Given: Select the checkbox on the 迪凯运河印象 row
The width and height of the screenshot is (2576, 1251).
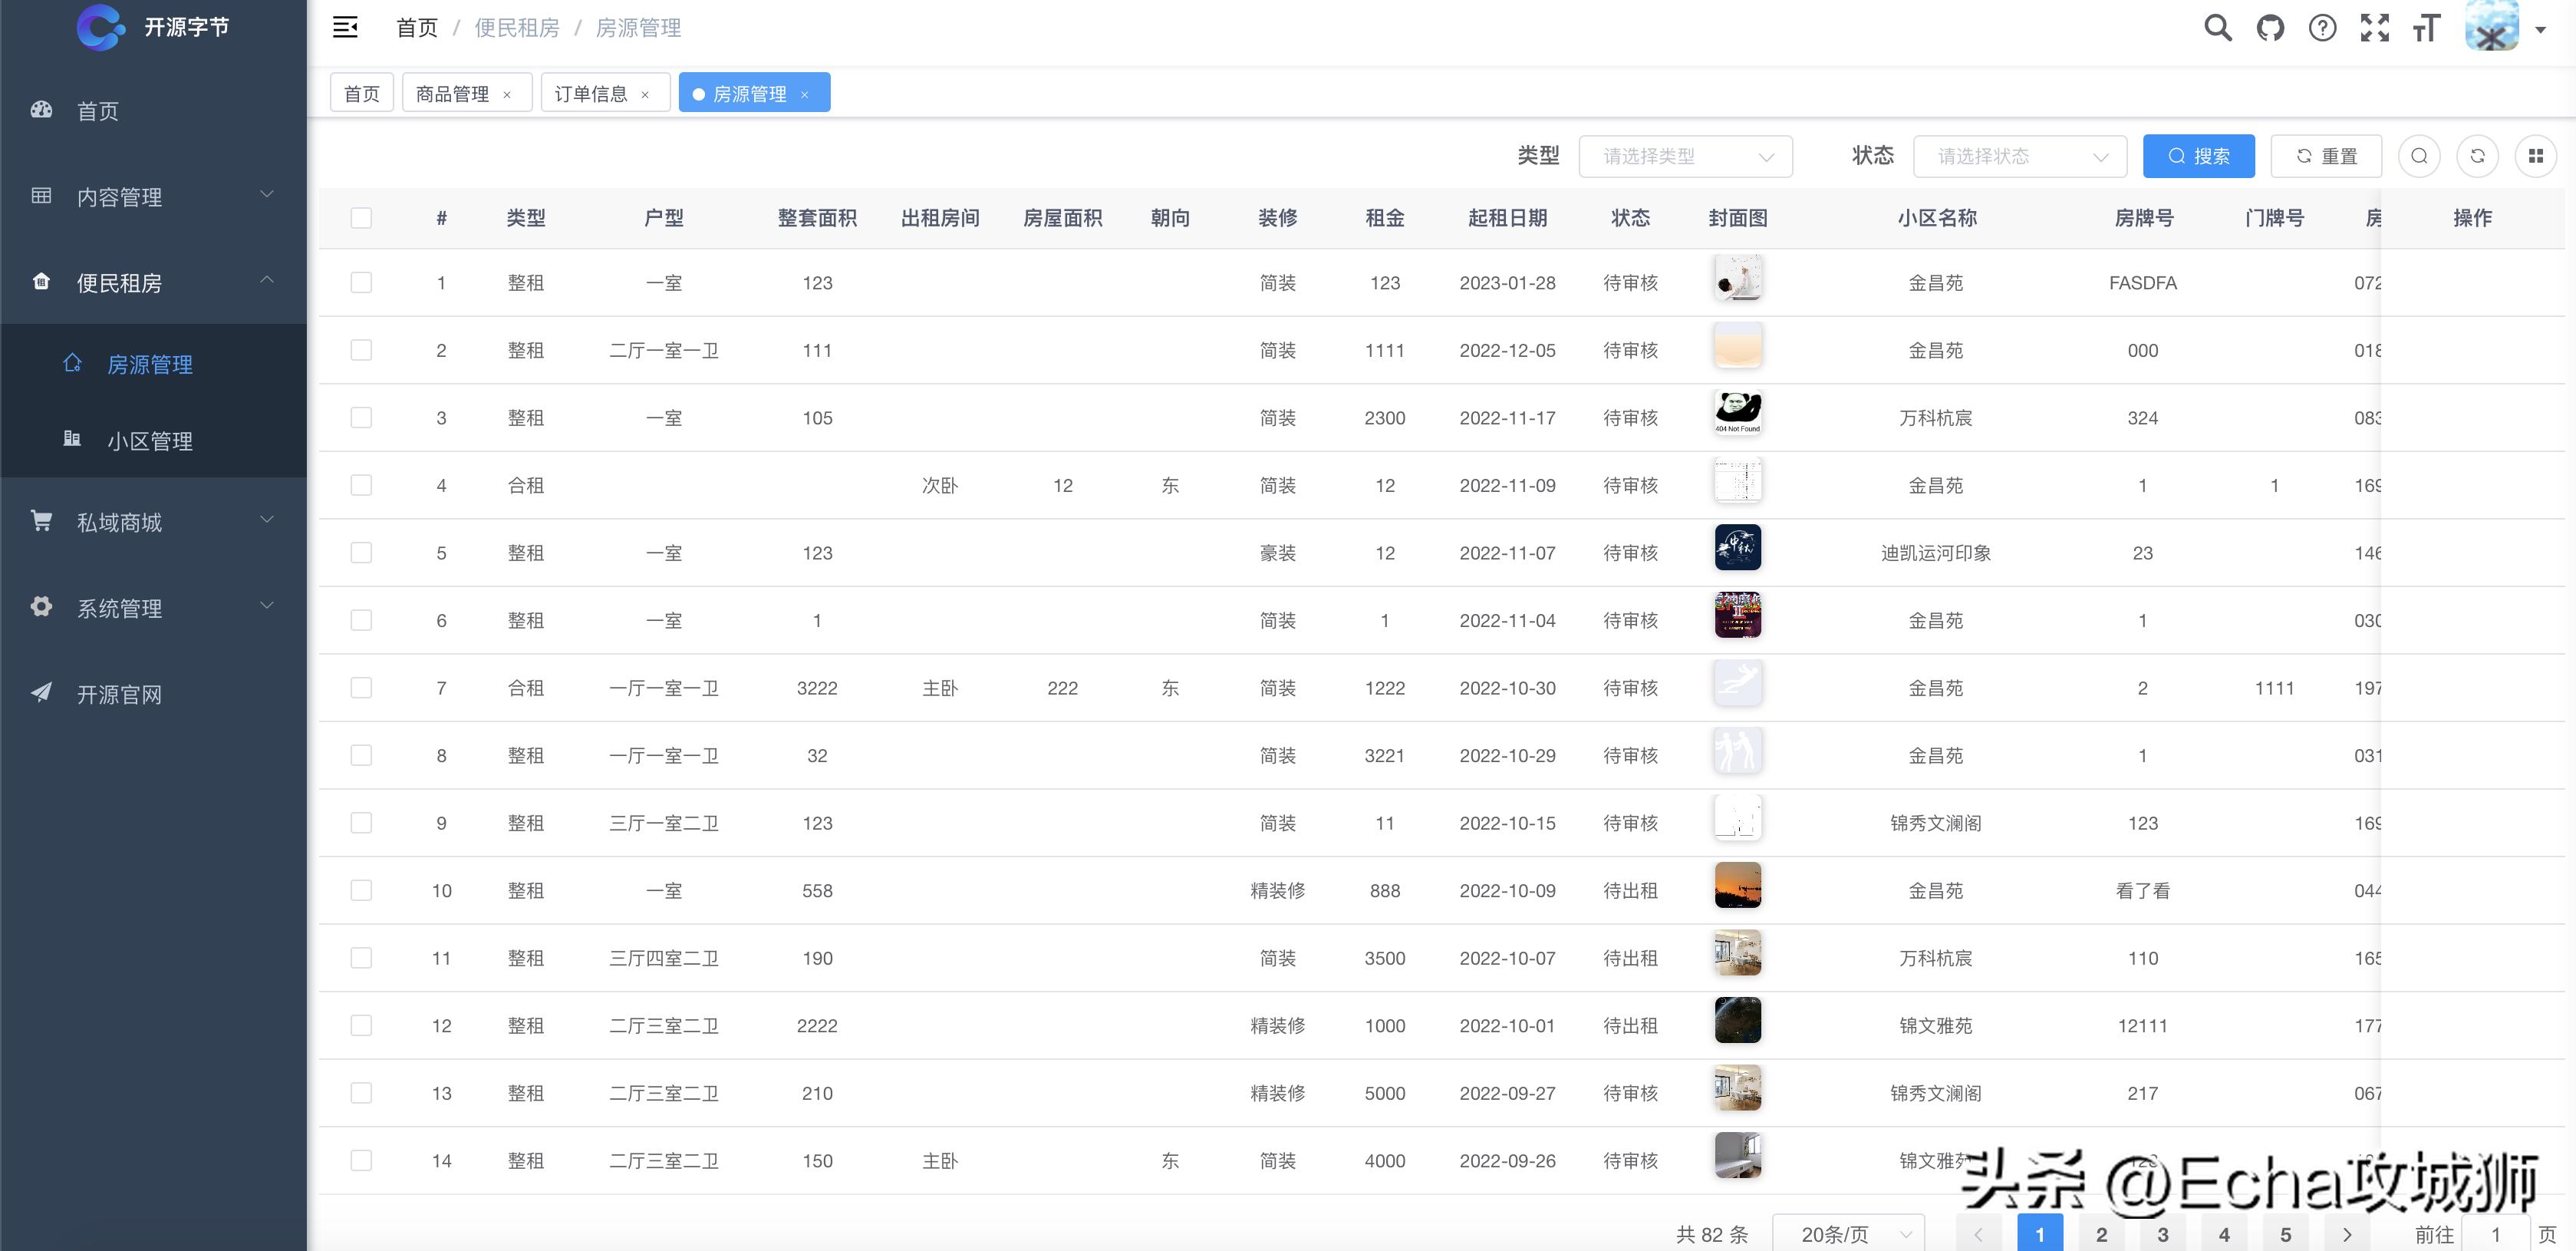Looking at the screenshot, I should pyautogui.click(x=361, y=552).
